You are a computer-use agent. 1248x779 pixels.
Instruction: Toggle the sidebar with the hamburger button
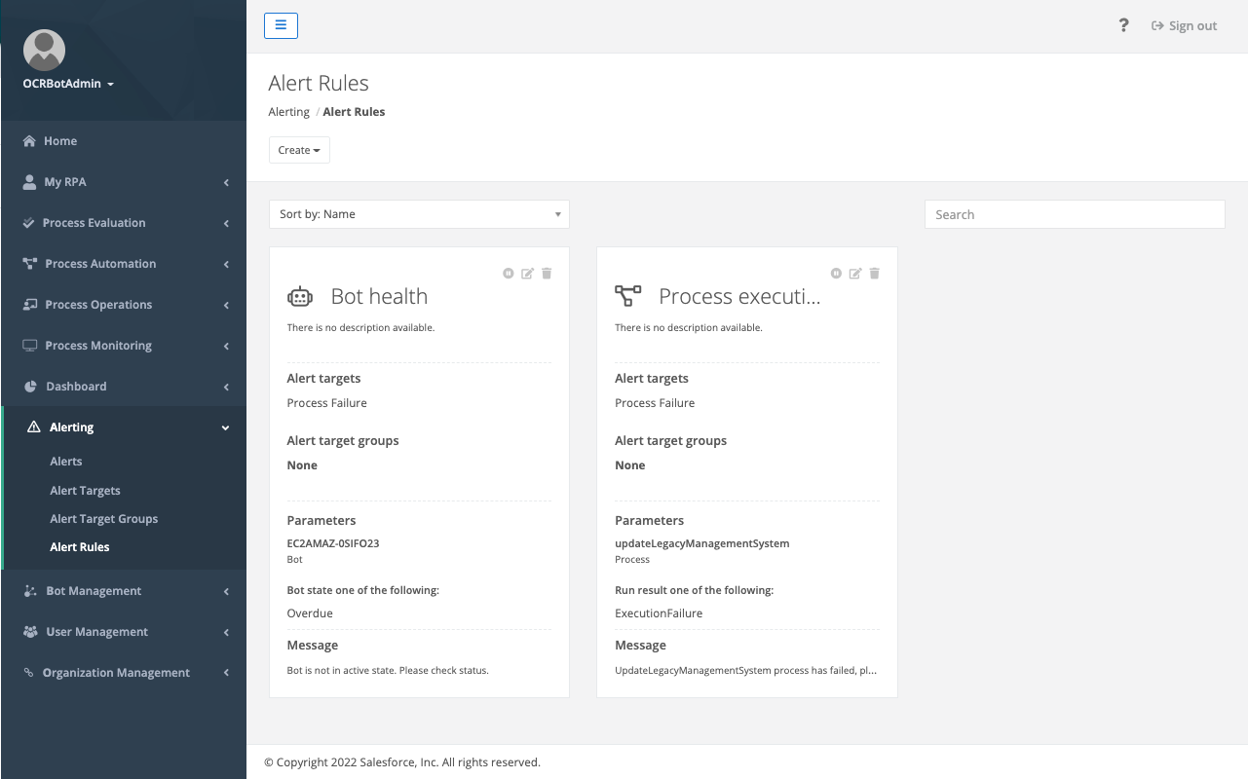(x=281, y=25)
